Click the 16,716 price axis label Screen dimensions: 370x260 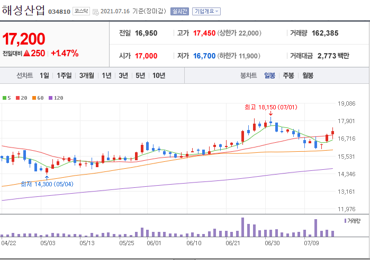[x=346, y=138]
